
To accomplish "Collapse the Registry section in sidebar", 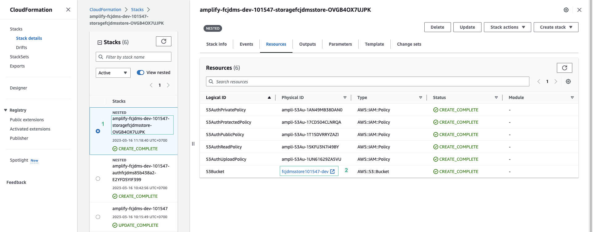I will [6, 110].
